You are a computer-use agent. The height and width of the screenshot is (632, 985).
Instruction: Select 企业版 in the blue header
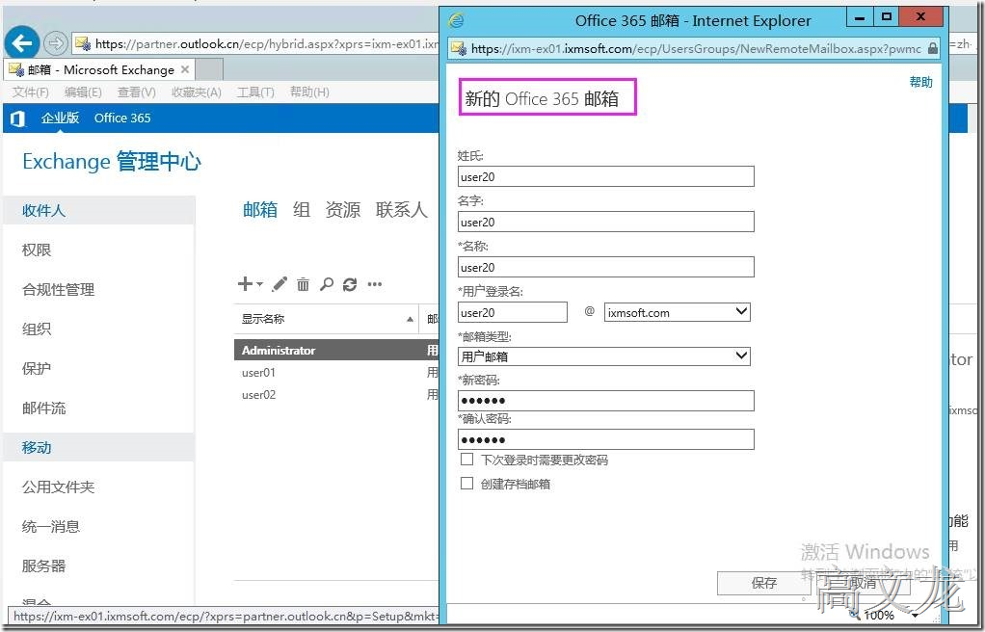tap(61, 118)
